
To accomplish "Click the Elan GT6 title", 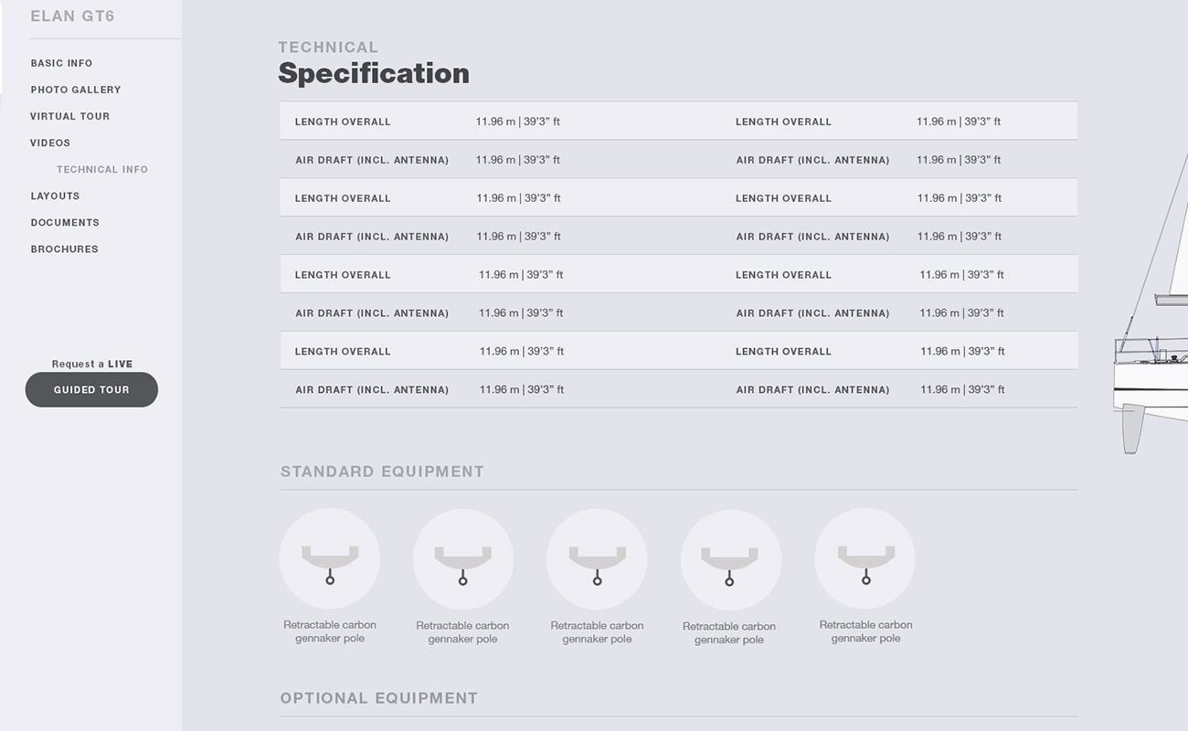I will (x=72, y=16).
